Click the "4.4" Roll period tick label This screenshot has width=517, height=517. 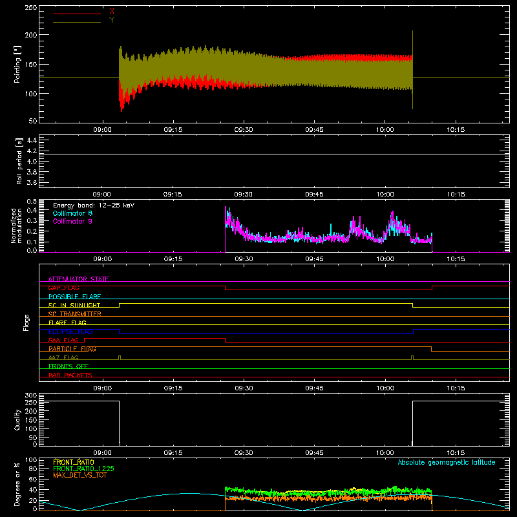tap(32, 140)
